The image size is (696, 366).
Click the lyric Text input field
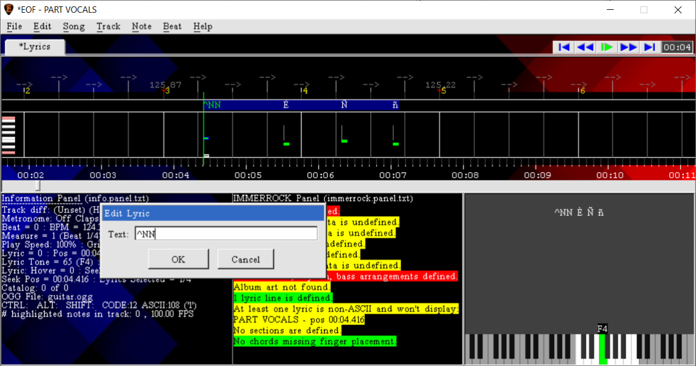tap(226, 234)
